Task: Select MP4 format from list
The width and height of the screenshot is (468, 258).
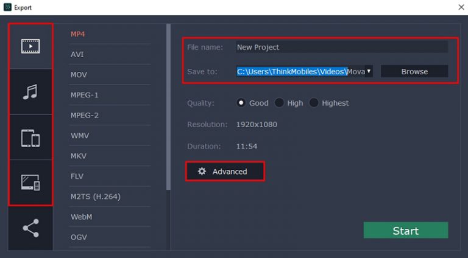Action: point(78,34)
